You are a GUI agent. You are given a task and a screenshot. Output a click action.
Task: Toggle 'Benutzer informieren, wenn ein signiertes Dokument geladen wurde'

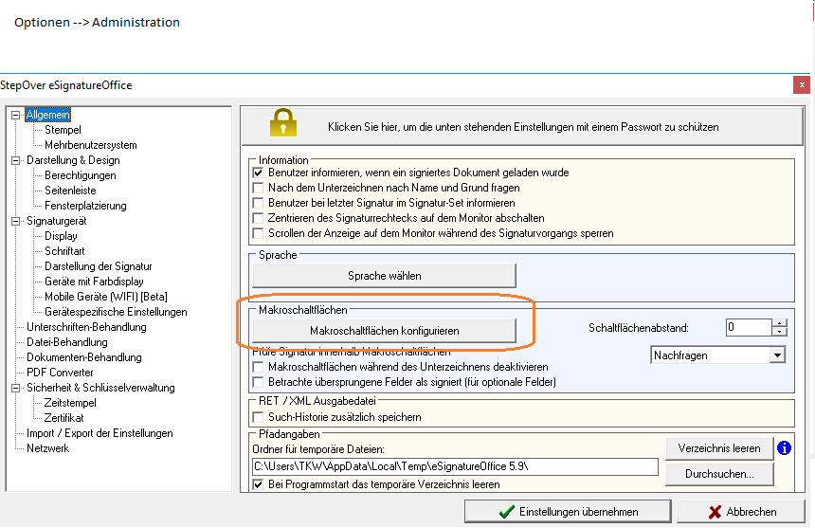258,173
